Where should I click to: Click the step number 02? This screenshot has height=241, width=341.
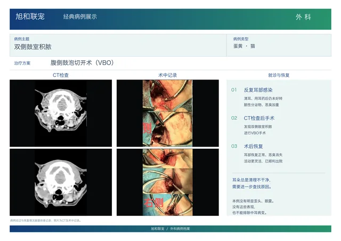(x=234, y=118)
